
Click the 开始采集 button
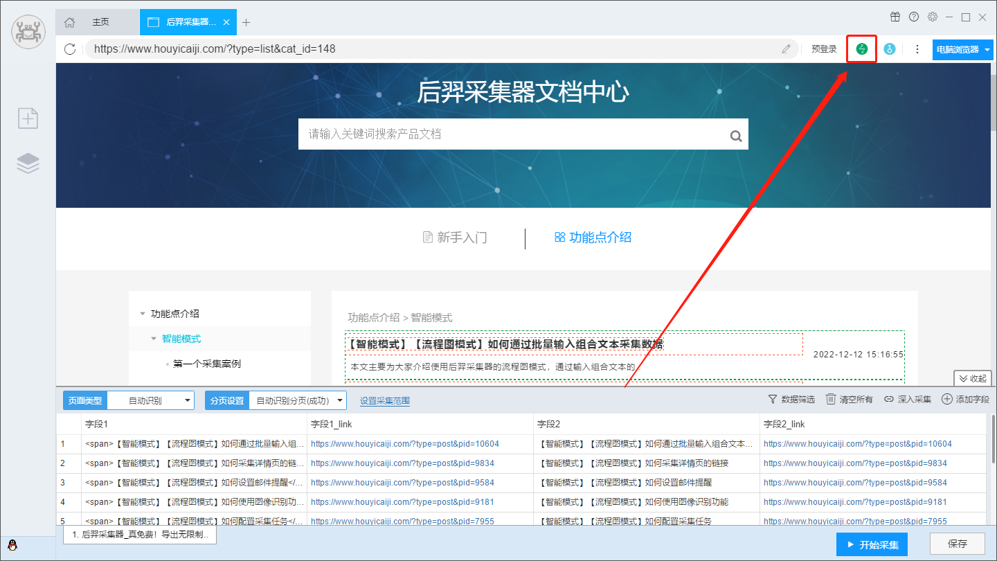pos(872,544)
